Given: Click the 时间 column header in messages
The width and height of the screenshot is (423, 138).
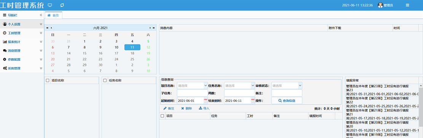Looking at the screenshot, I should pyautogui.click(x=405, y=28).
